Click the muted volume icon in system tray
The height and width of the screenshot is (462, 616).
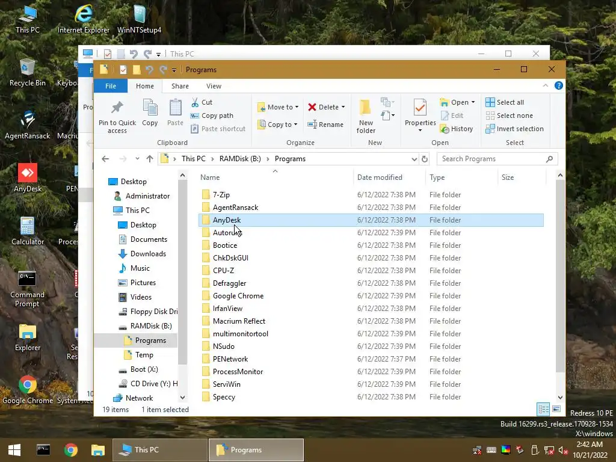pos(563,450)
